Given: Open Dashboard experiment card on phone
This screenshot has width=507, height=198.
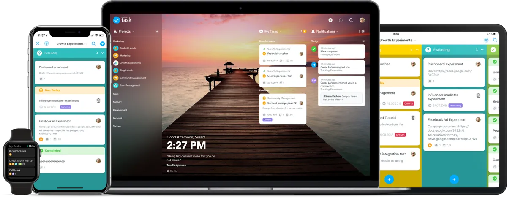Looking at the screenshot, I should click(70, 72).
